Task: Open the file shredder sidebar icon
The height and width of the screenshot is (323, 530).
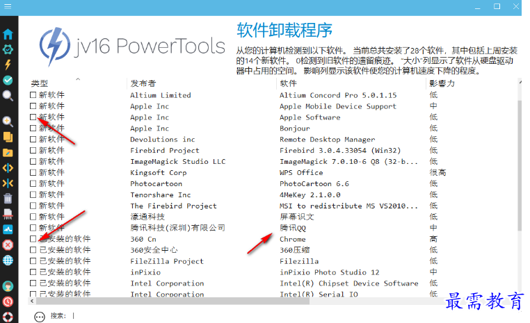Action: point(8,214)
